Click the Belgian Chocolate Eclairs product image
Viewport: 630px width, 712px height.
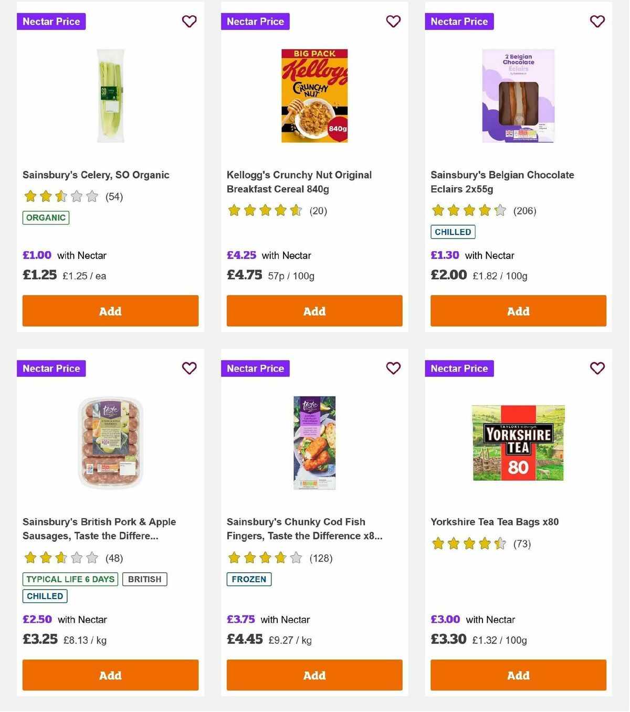[x=518, y=95]
